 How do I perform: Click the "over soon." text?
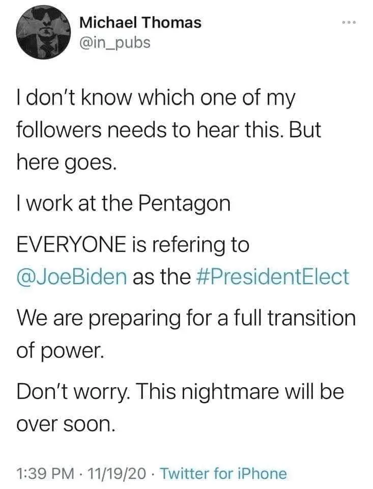point(63,424)
